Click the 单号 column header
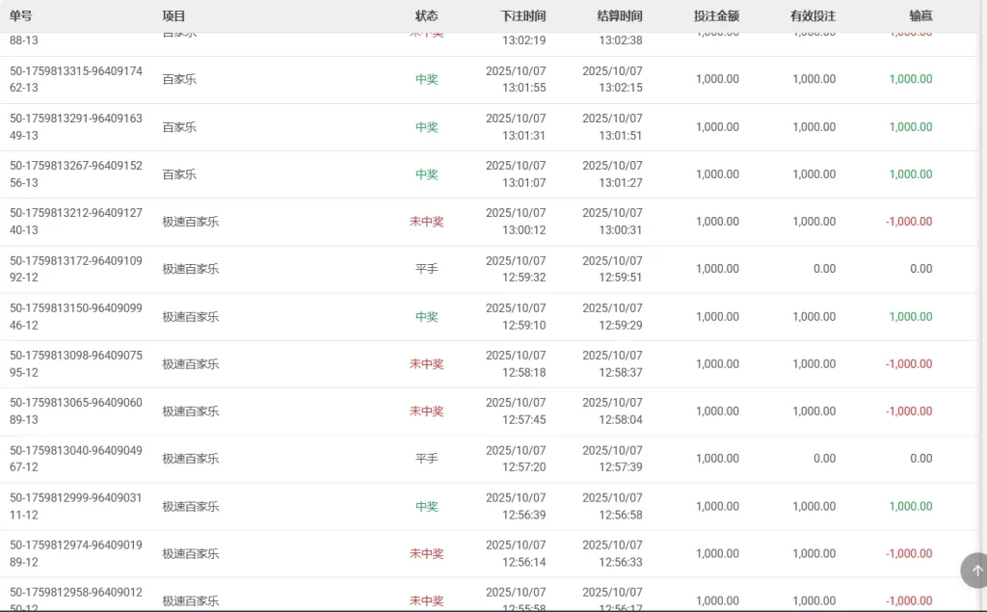The height and width of the screenshot is (612, 987). click(20, 15)
